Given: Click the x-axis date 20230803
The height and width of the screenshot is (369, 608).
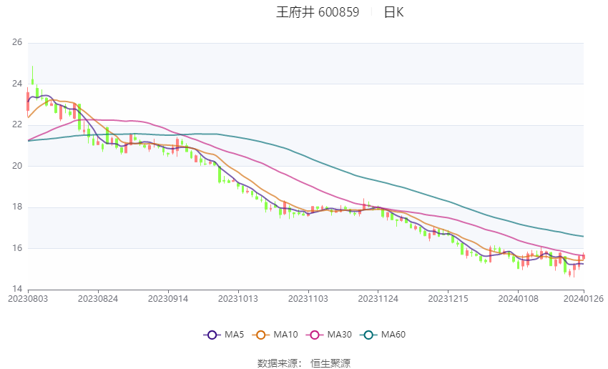Looking at the screenshot, I should [x=28, y=299].
